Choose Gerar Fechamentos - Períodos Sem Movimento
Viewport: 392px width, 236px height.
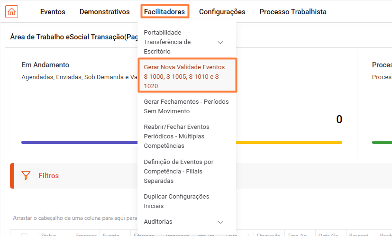(x=187, y=107)
